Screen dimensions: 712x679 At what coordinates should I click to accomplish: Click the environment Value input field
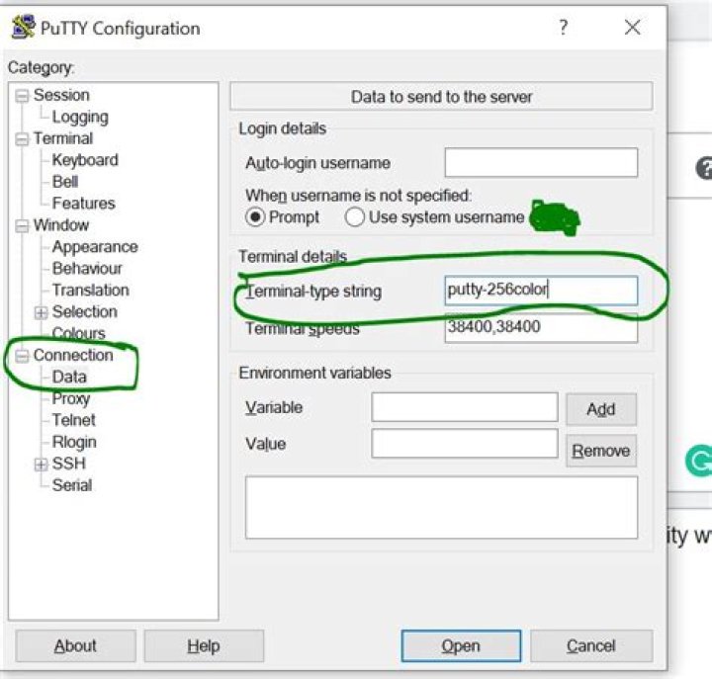point(465,444)
